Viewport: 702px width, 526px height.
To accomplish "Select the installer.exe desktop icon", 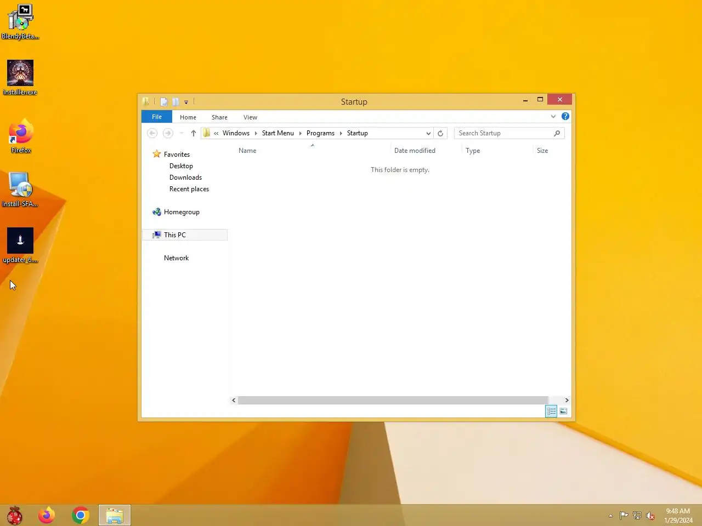I will tap(20, 78).
